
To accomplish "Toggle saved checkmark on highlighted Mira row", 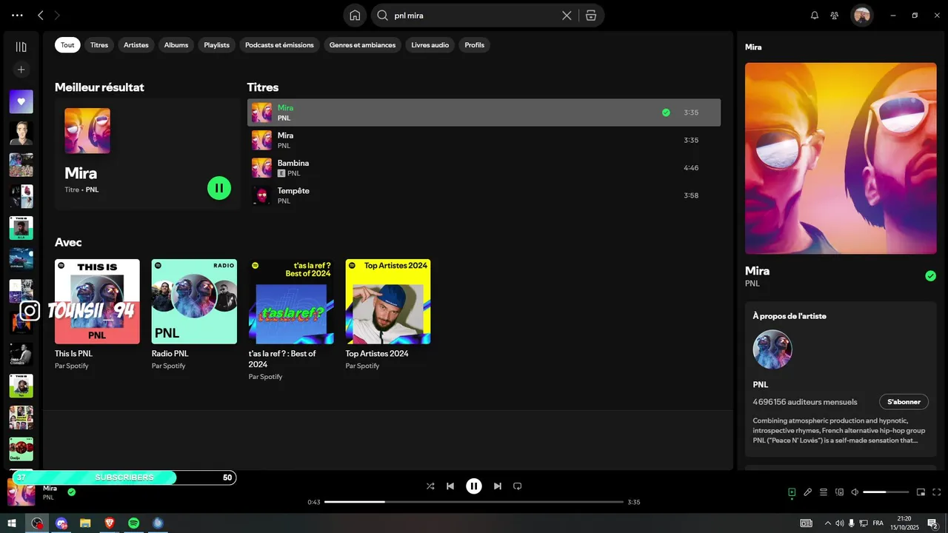I will [666, 113].
